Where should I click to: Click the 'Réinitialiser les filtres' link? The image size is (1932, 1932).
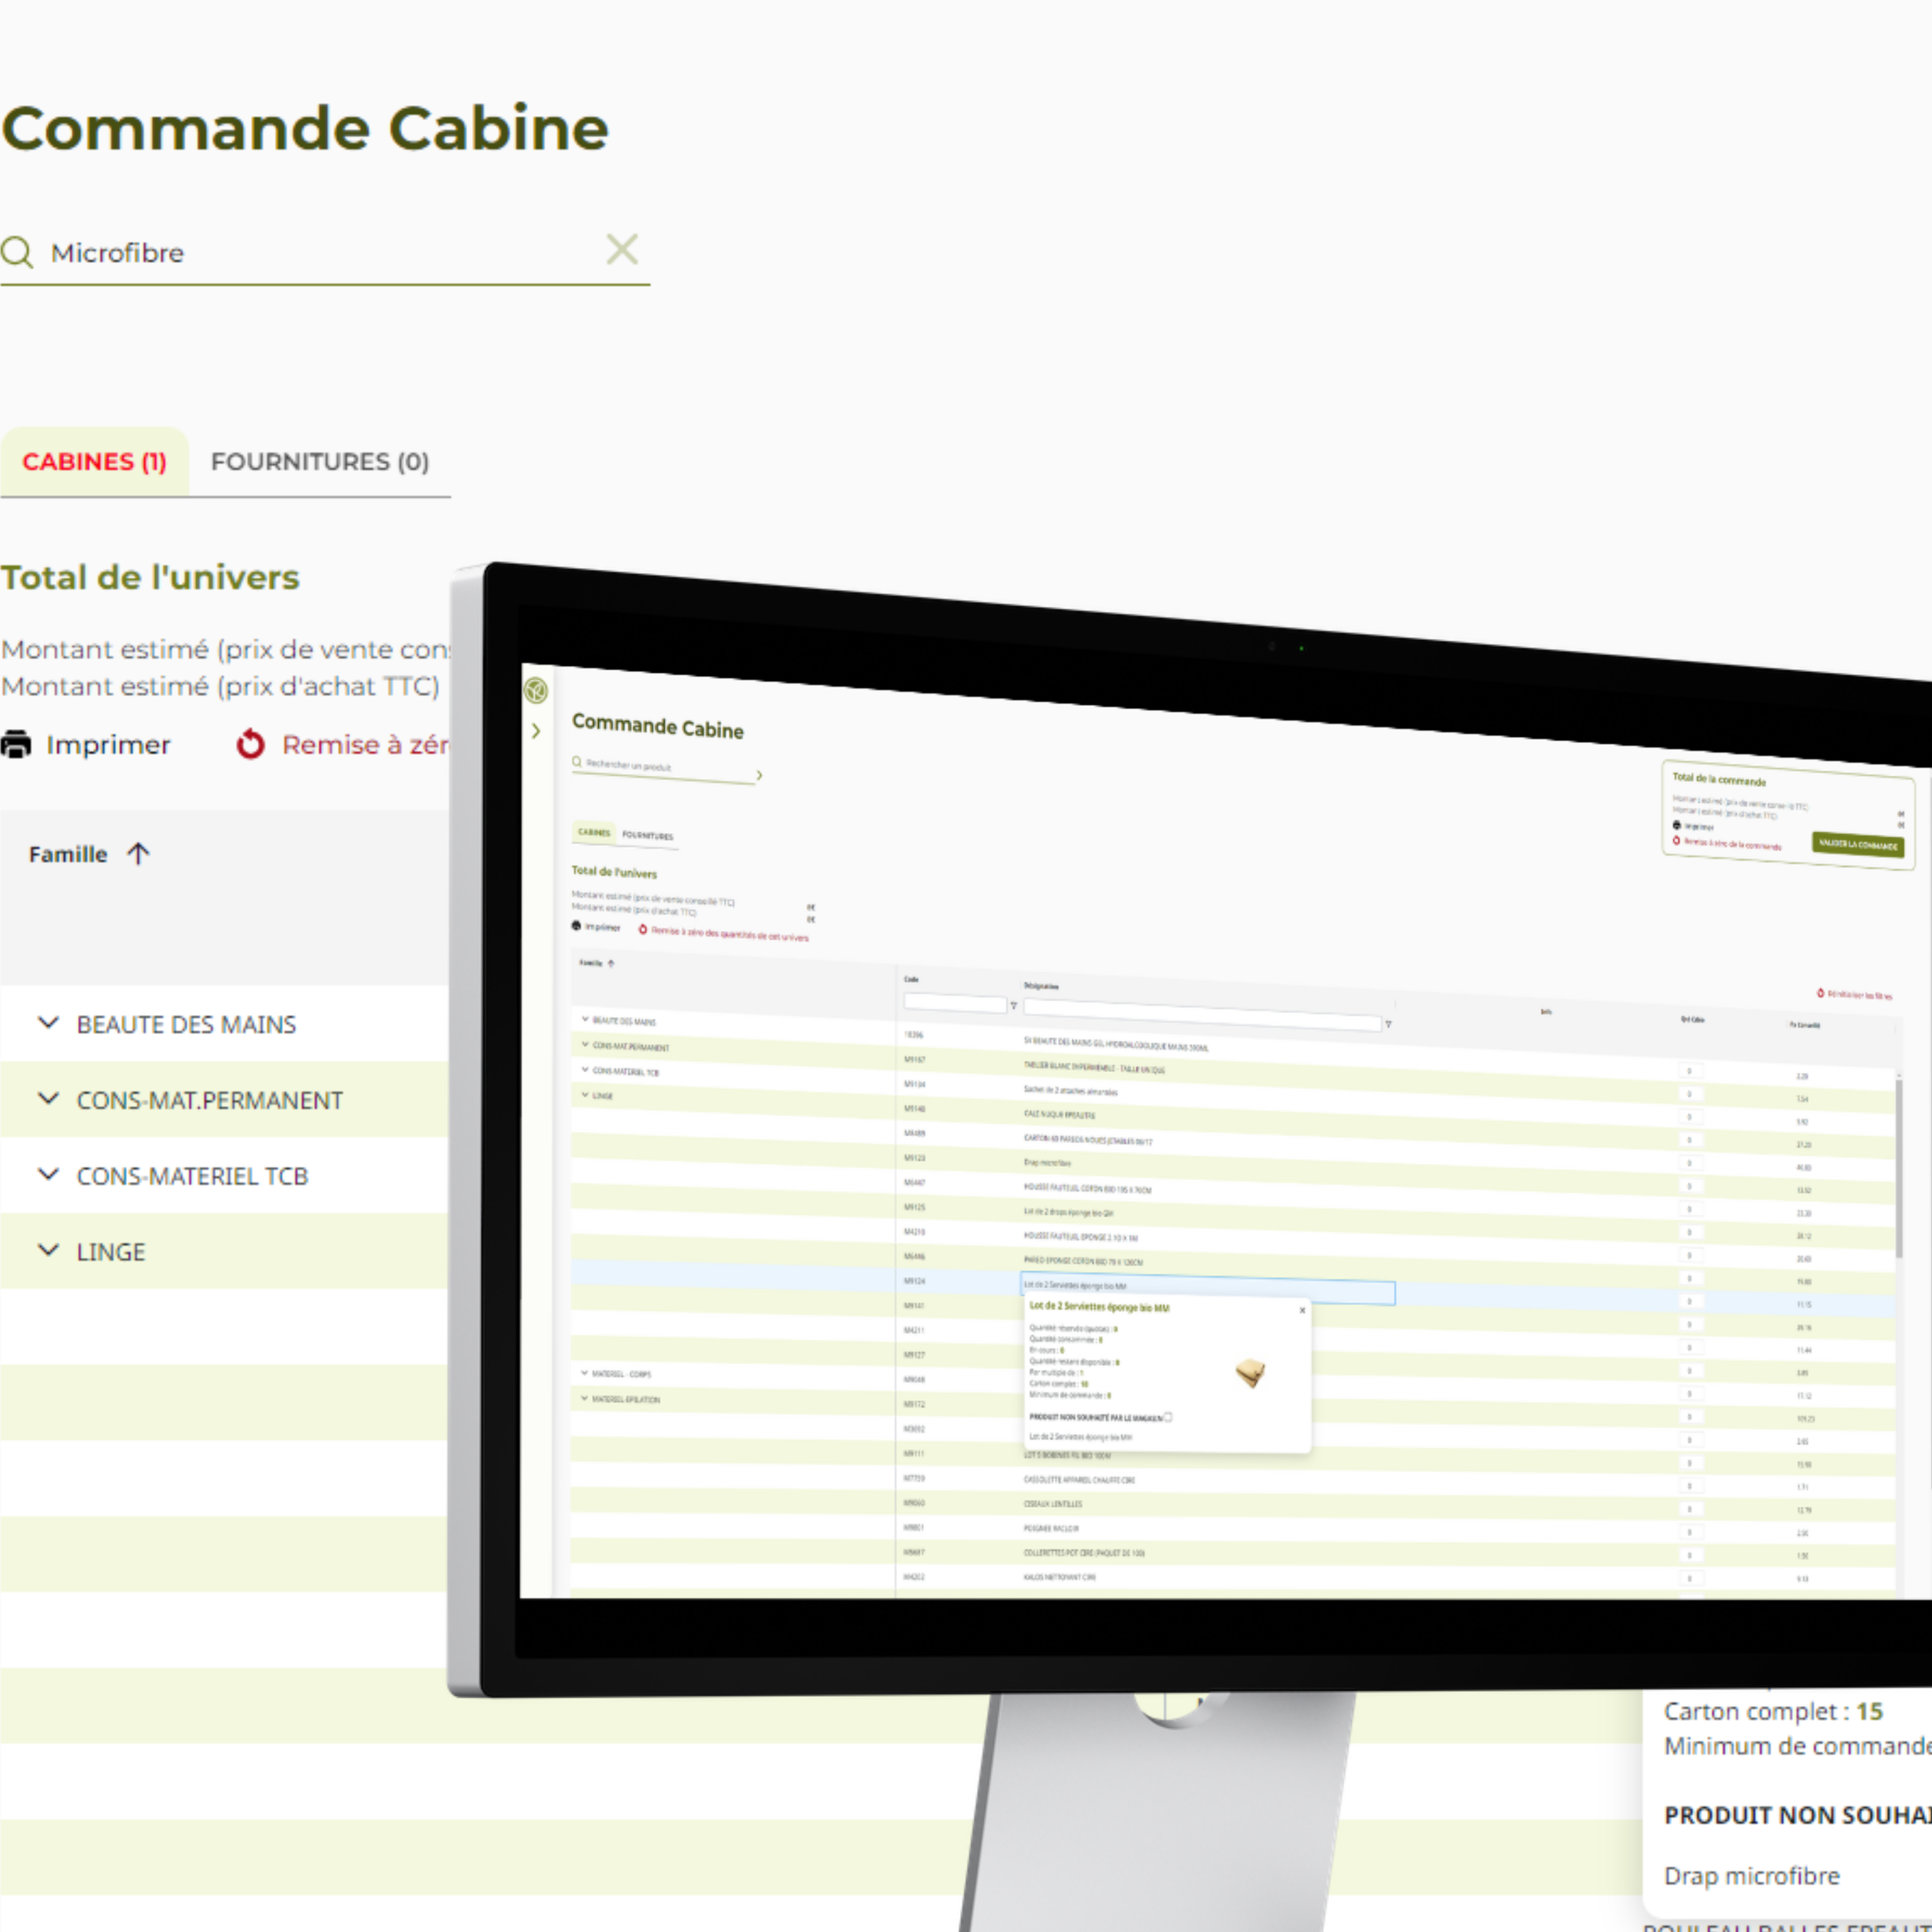coord(1860,996)
